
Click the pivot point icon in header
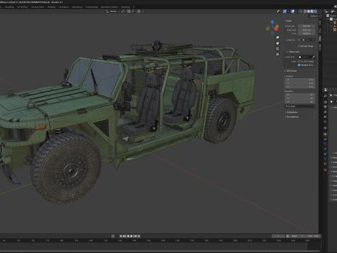tap(123, 11)
